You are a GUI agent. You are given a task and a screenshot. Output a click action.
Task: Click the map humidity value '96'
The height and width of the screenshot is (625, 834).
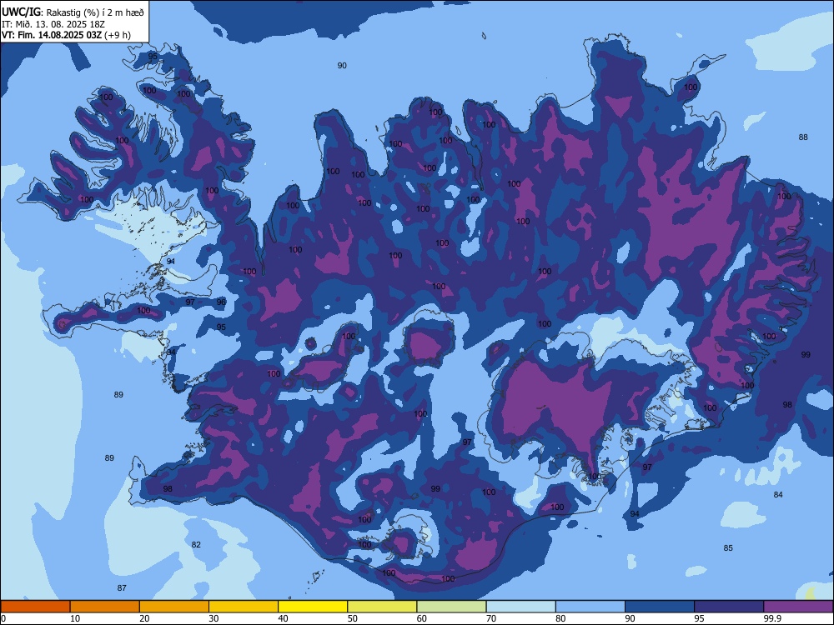click(x=221, y=302)
